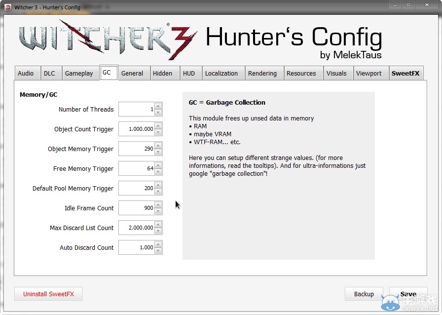Open the Localization tab
Image resolution: width=442 pixels, height=315 pixels.
(x=223, y=74)
